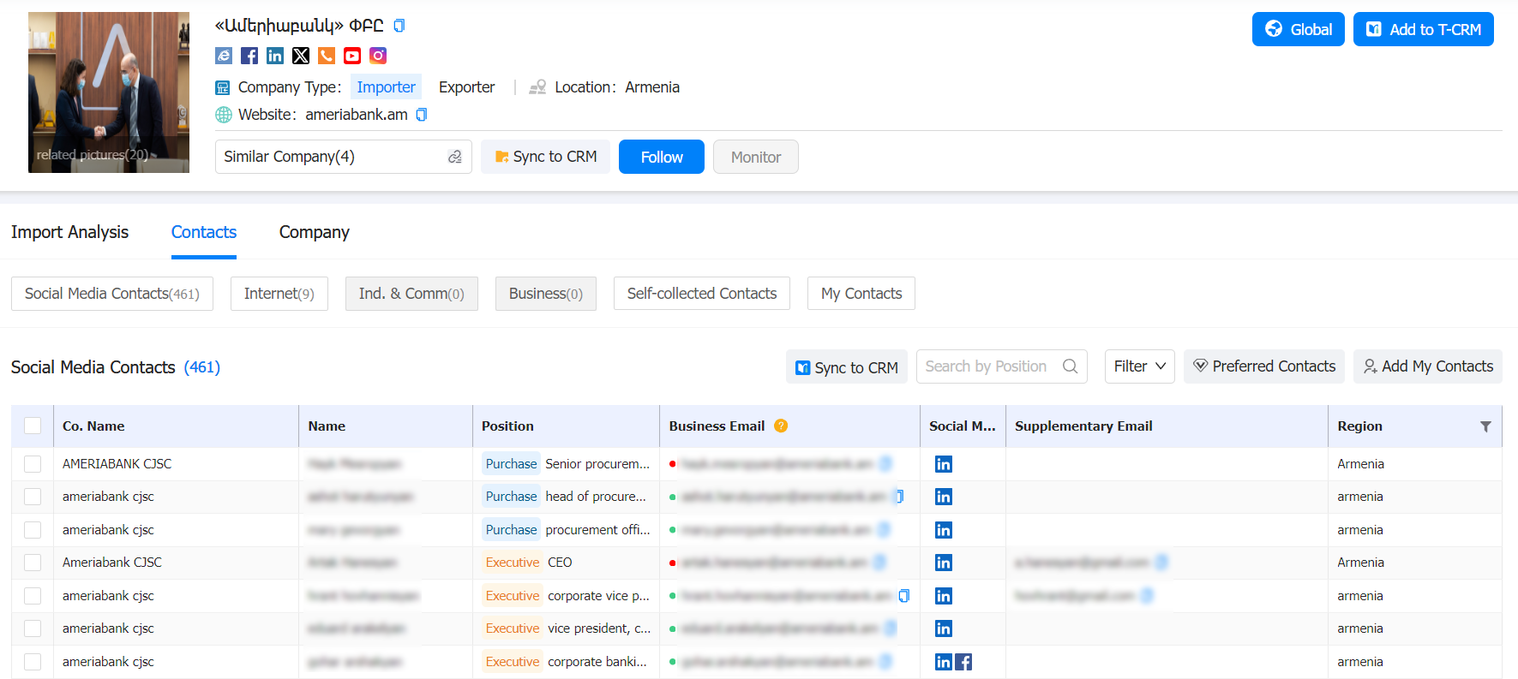Check the AMERIABANK CJSC Senior procurement row checkbox
The image size is (1518, 679).
click(x=33, y=464)
